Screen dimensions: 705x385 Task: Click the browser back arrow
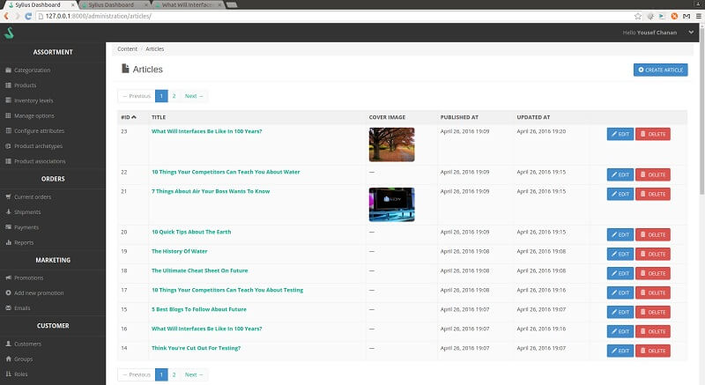(x=6, y=16)
